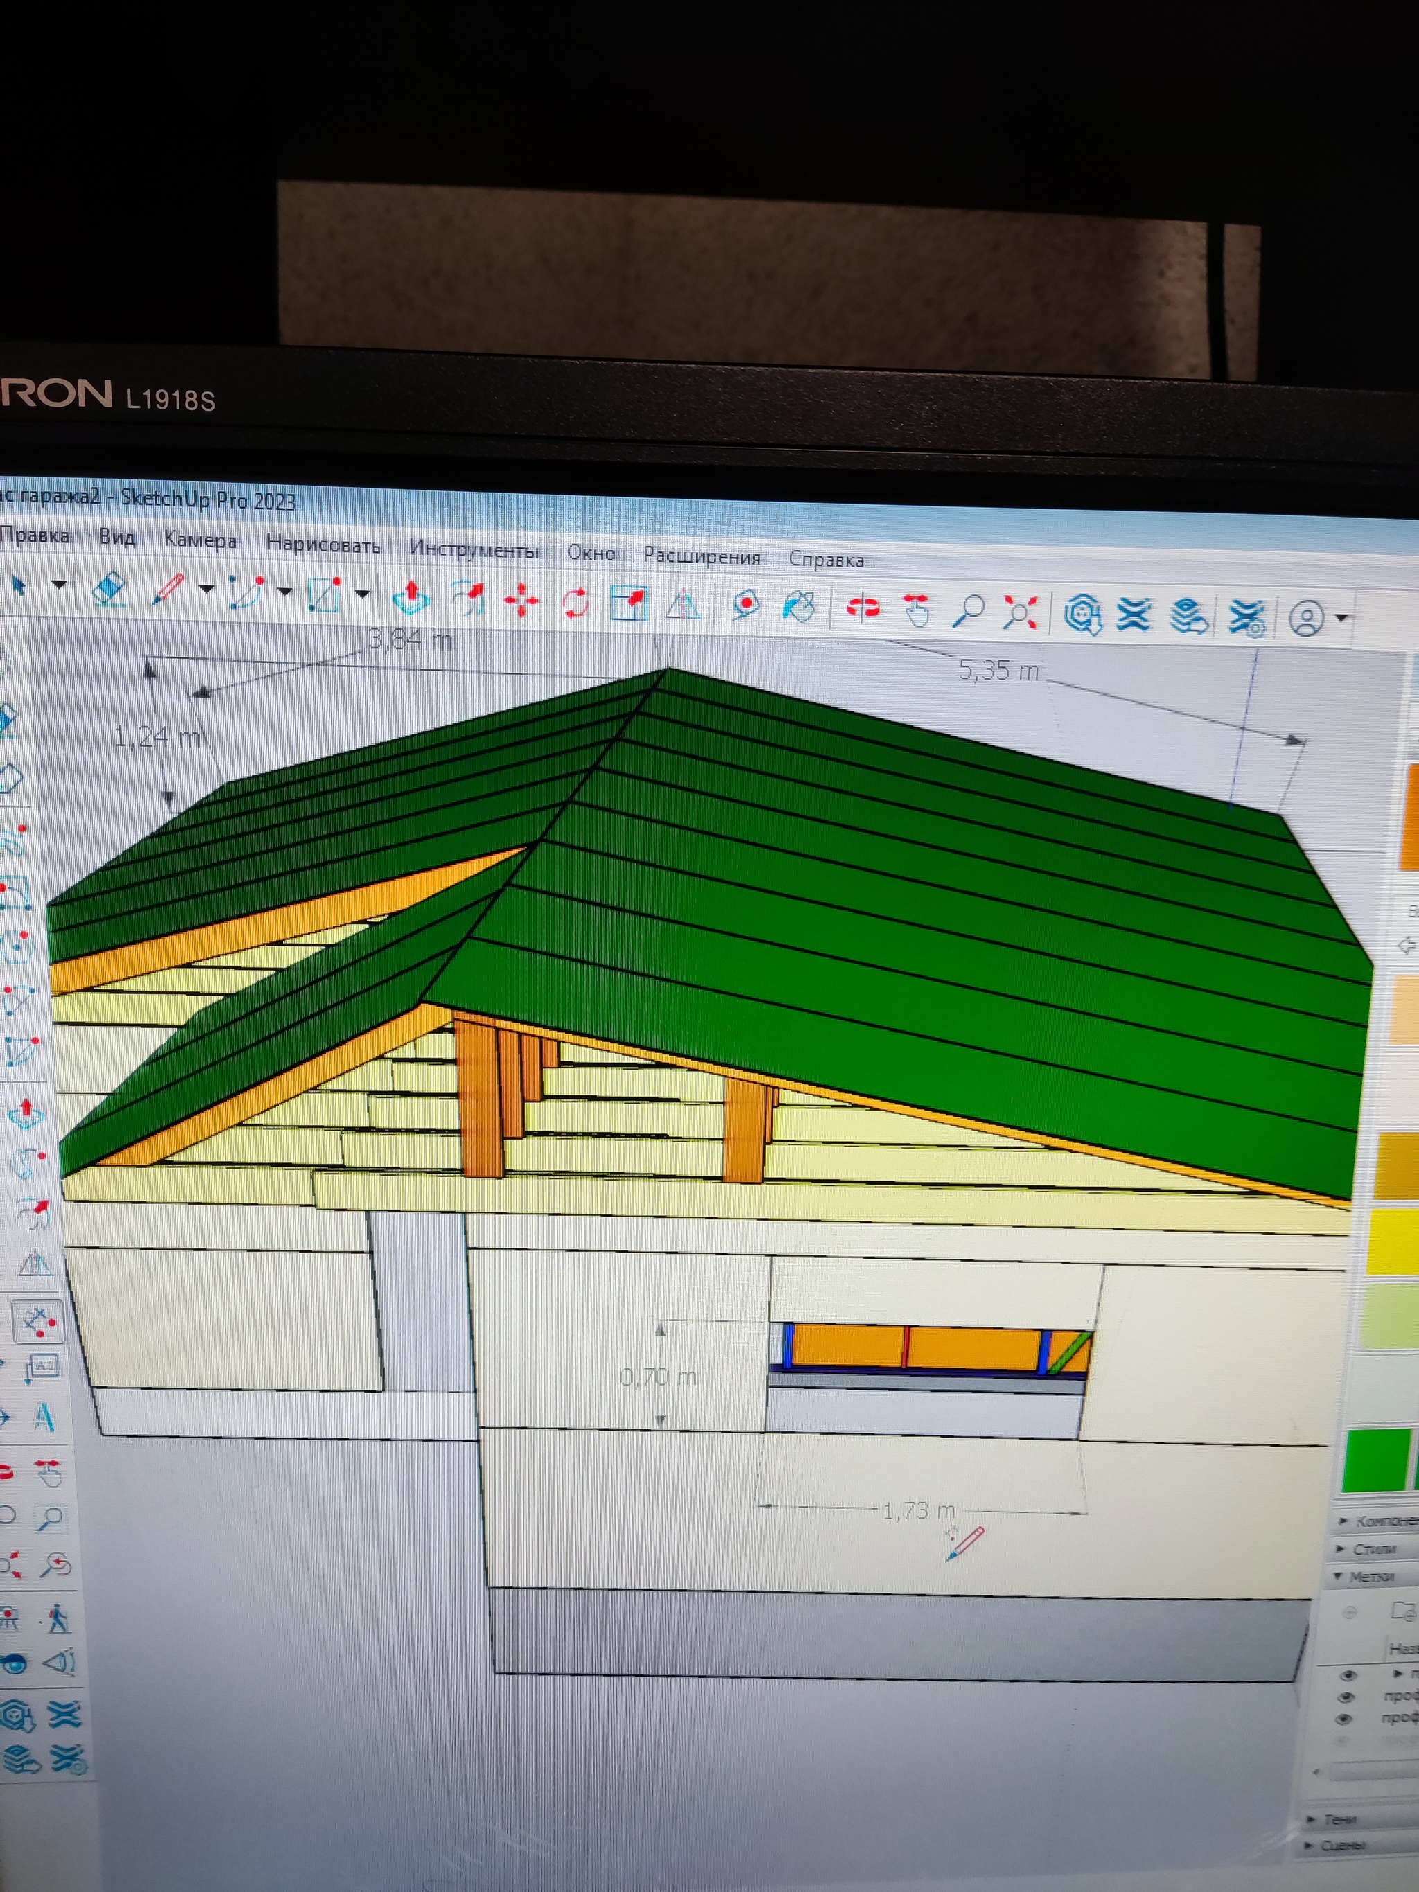The height and width of the screenshot is (1892, 1419).
Task: Open the Камера menu
Action: [200, 540]
